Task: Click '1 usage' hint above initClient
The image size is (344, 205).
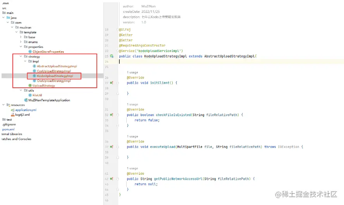Action: 132,72
